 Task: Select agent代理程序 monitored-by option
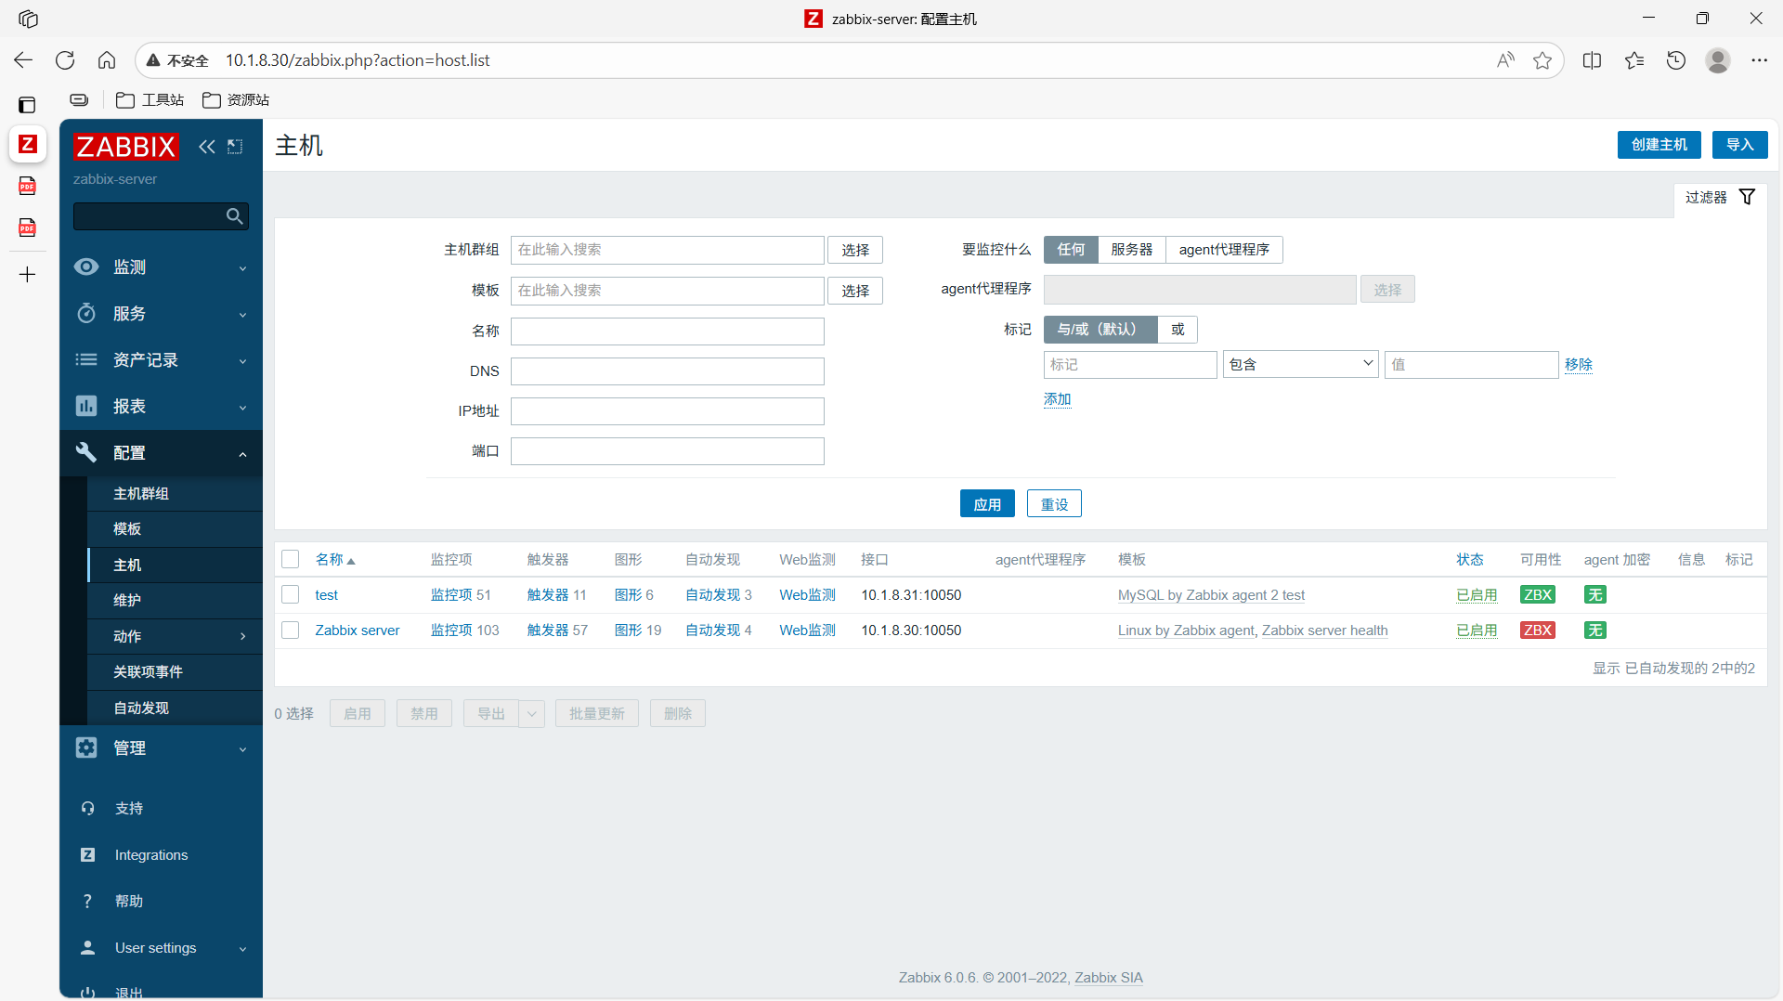[1224, 250]
